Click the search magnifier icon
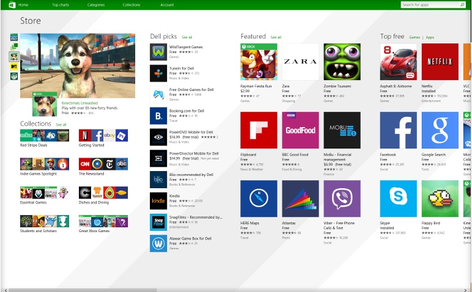Viewport: 472px width, 292px height. pos(462,4)
